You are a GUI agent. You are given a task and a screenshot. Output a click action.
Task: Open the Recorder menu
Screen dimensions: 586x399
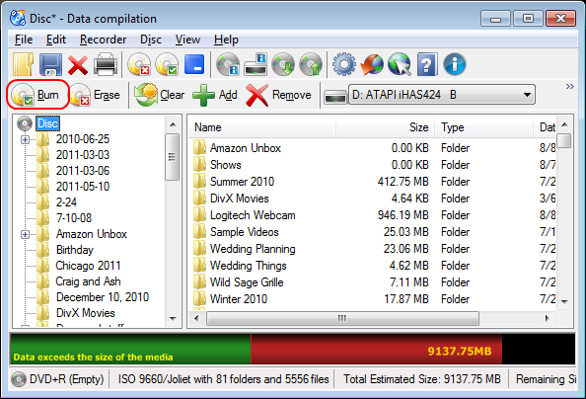104,40
